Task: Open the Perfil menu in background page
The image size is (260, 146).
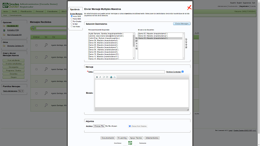Action: [15, 11]
